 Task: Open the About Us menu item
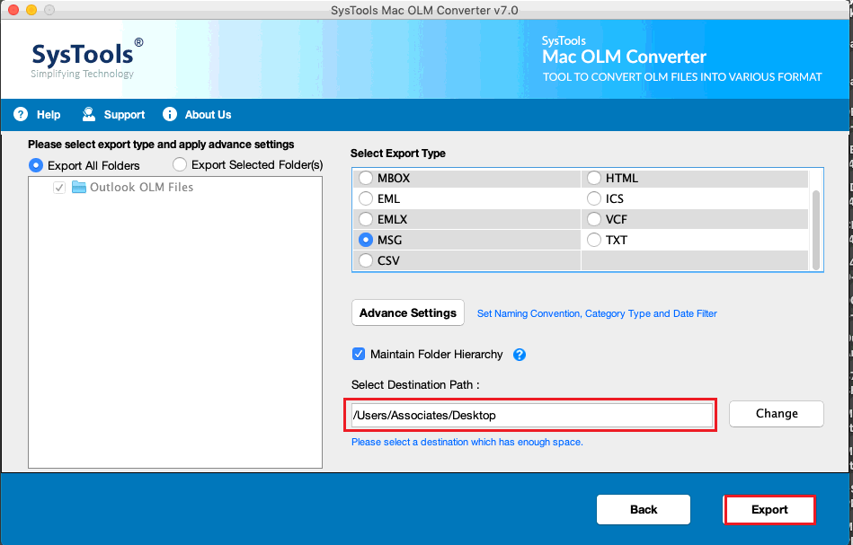[x=208, y=115]
